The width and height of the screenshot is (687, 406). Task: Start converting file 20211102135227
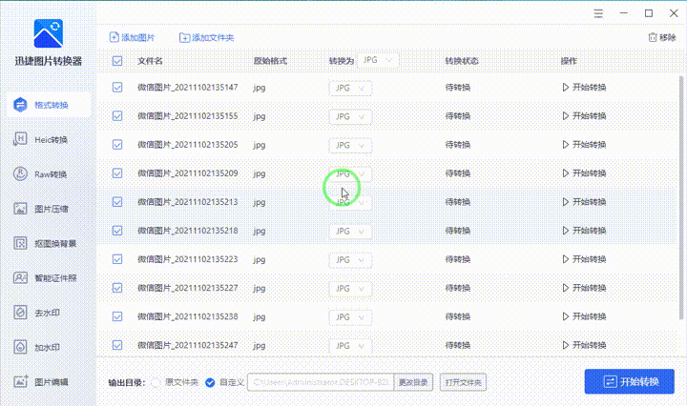click(584, 288)
